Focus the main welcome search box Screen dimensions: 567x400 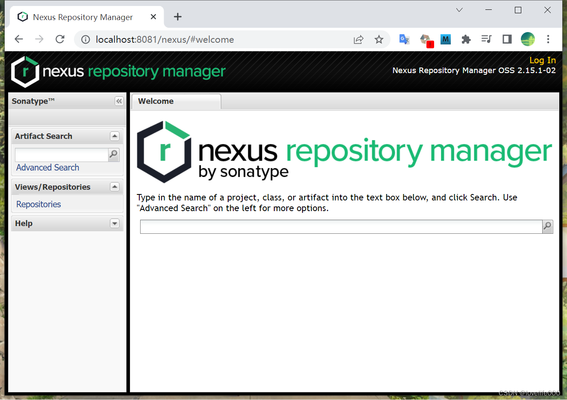click(x=341, y=226)
